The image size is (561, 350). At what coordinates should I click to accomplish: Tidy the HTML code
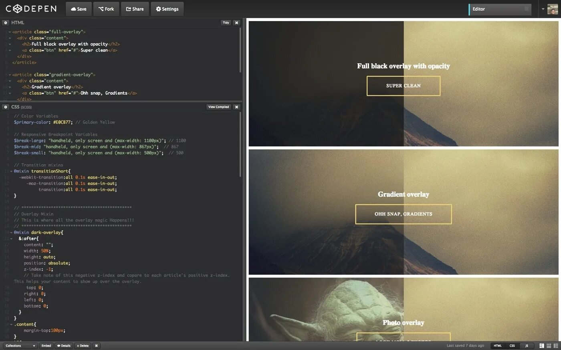pos(226,23)
